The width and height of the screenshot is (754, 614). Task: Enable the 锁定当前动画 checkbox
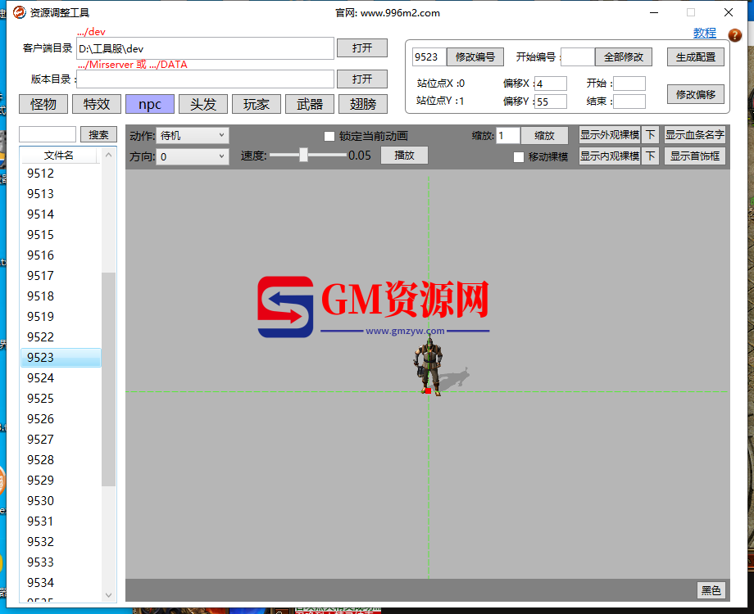click(x=329, y=137)
